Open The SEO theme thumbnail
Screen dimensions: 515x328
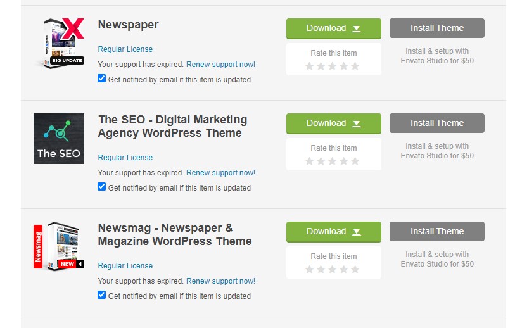tap(59, 139)
